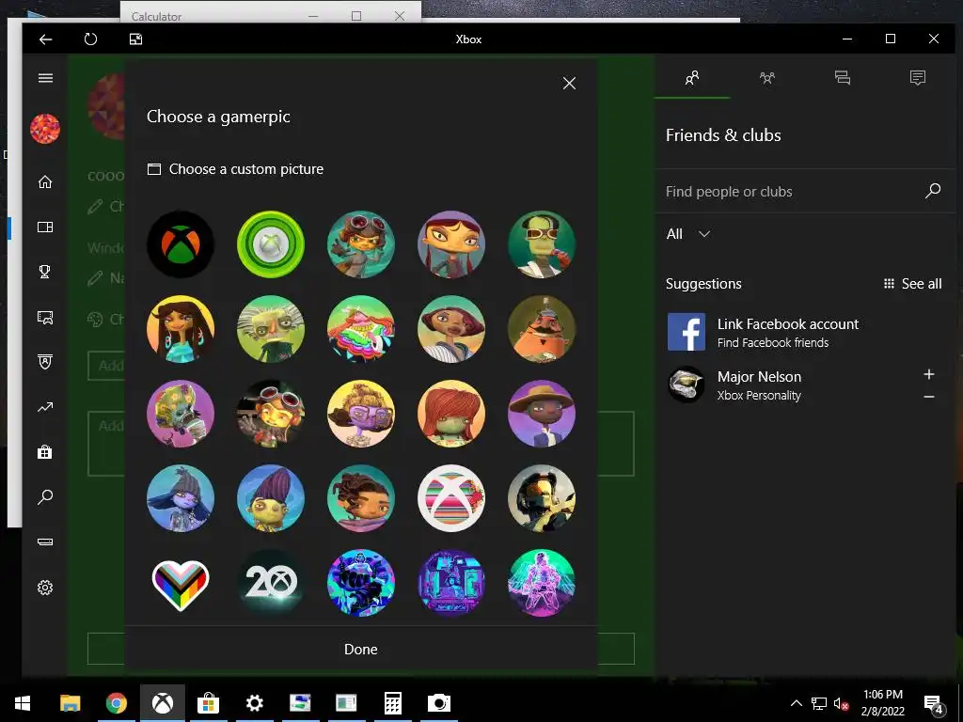
Task: Switch to the Messages tab
Action: click(843, 78)
